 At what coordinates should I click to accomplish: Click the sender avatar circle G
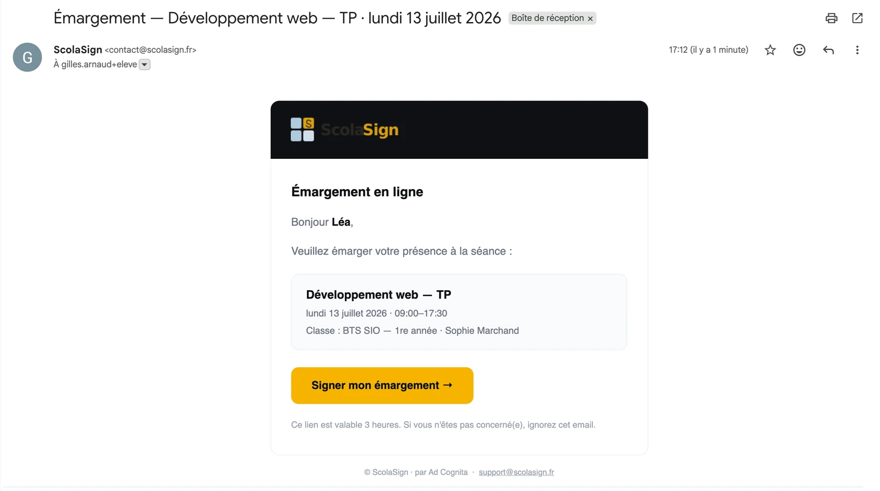tap(28, 57)
